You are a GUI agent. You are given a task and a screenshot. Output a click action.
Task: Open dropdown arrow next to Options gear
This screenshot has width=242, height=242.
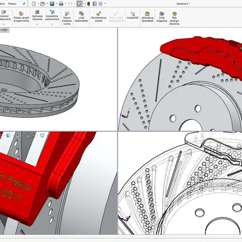click(x=105, y=4)
